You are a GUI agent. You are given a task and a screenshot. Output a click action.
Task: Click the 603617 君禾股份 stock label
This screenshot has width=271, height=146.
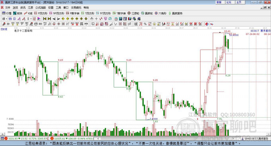click(x=260, y=31)
